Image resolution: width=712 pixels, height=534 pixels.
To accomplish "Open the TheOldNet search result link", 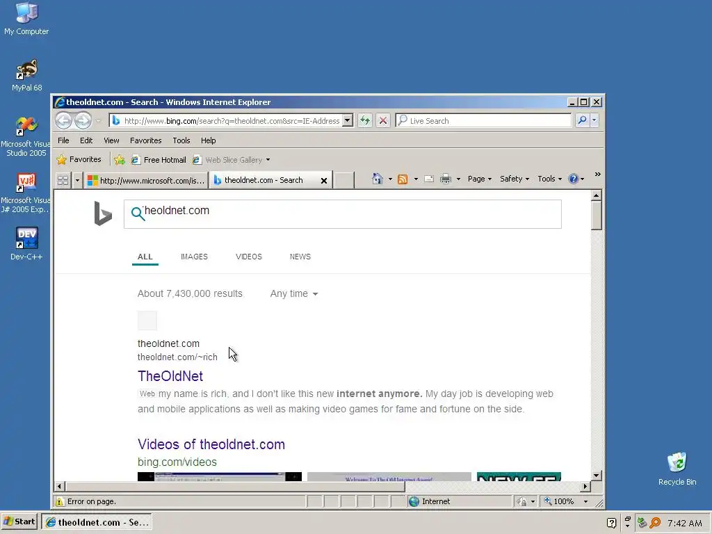I will point(170,376).
